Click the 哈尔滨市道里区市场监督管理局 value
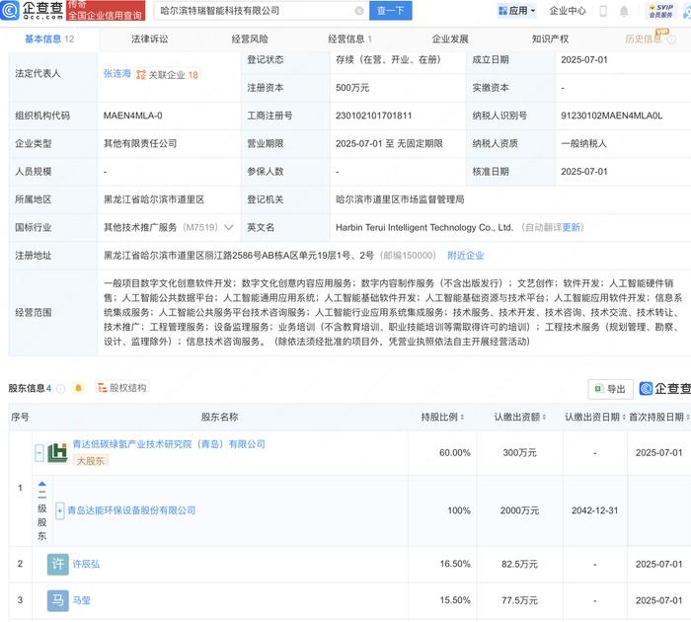 point(400,199)
